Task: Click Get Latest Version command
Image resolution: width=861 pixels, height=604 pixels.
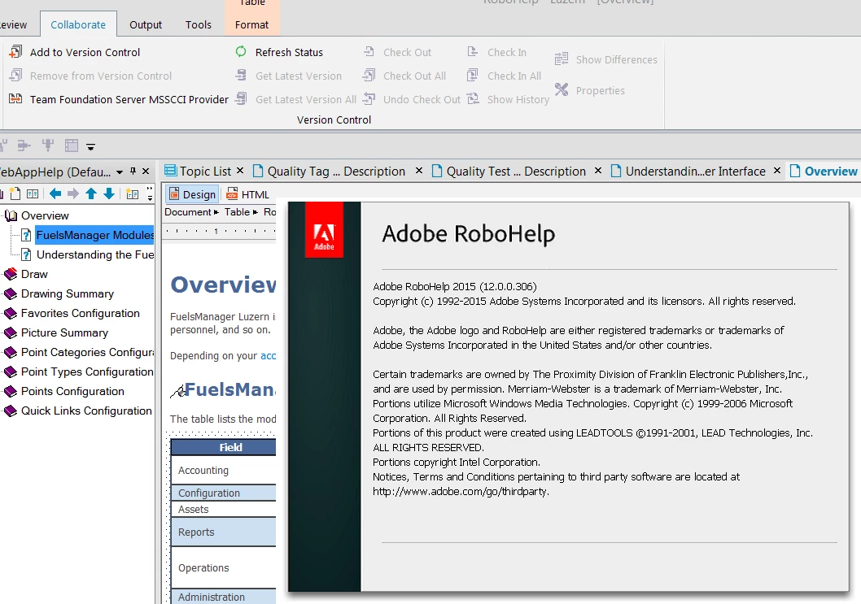Action: coord(288,76)
